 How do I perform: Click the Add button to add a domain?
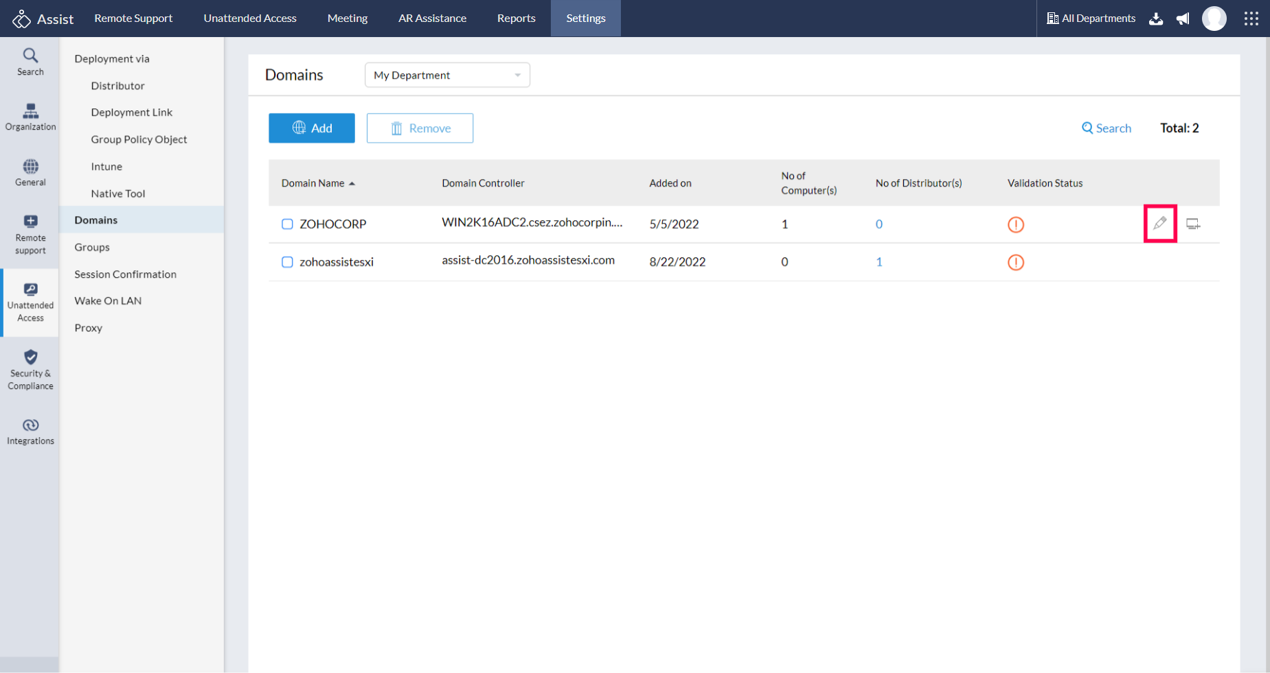point(311,128)
